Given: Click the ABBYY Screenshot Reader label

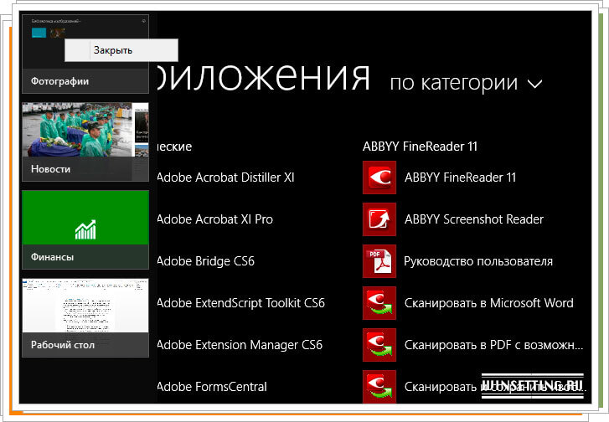Looking at the screenshot, I should pyautogui.click(x=474, y=219).
